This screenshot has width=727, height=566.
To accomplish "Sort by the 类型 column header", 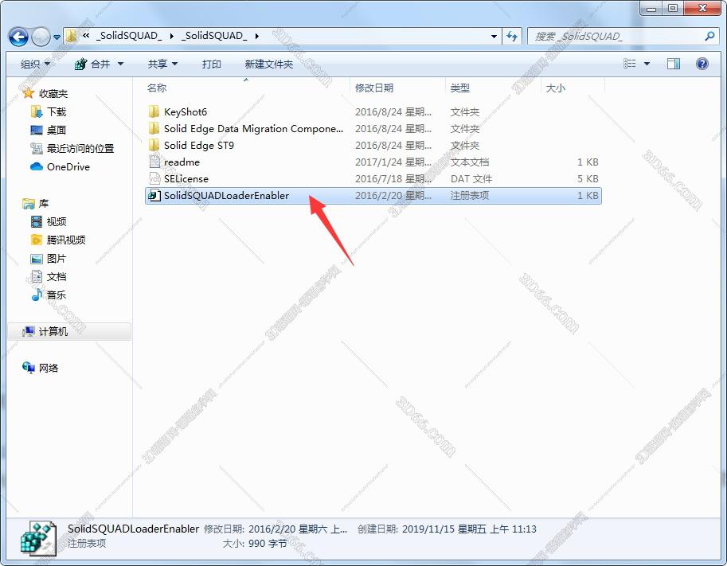I will pyautogui.click(x=460, y=88).
